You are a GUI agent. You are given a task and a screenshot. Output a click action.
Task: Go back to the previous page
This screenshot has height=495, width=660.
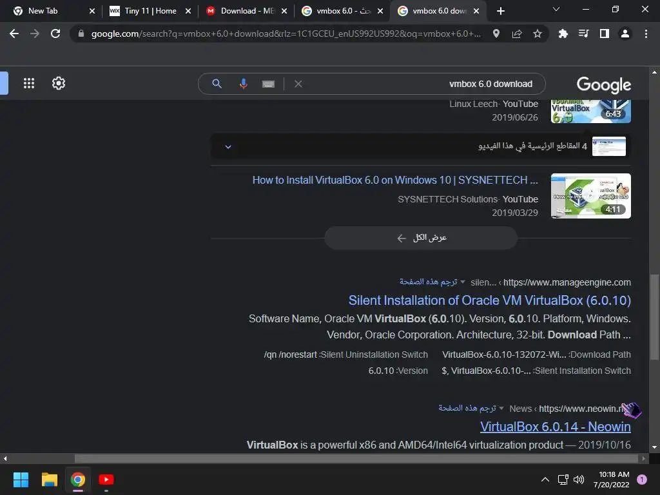click(x=14, y=34)
